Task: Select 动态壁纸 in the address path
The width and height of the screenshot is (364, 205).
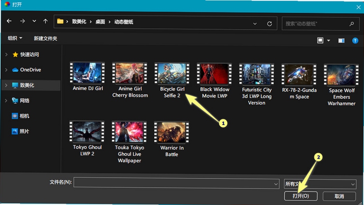Action: click(124, 22)
